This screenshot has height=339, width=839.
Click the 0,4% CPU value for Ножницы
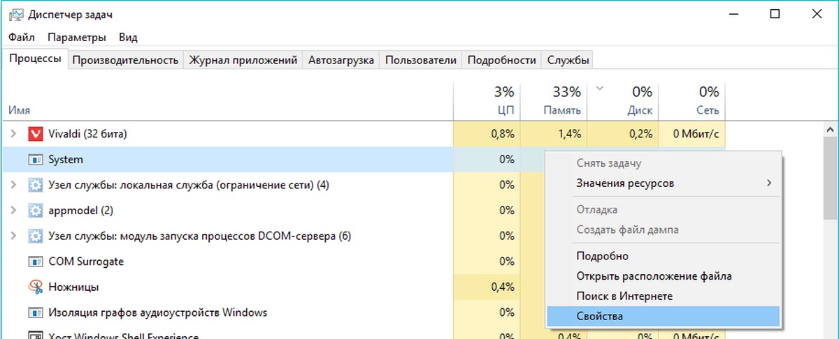502,287
